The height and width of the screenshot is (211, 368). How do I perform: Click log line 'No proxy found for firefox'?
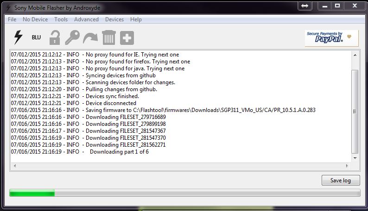point(101,62)
